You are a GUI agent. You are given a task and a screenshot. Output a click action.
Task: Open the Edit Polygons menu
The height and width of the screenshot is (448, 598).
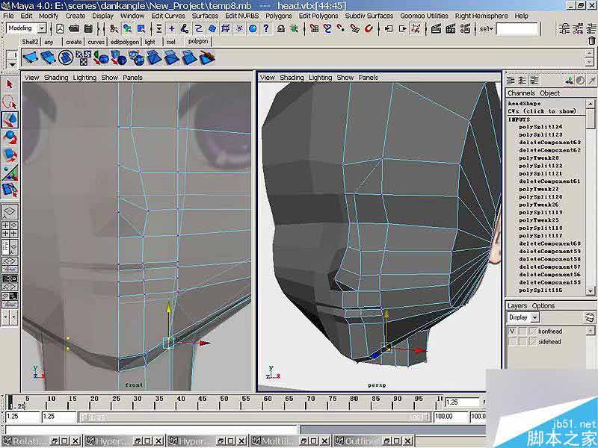pos(318,15)
